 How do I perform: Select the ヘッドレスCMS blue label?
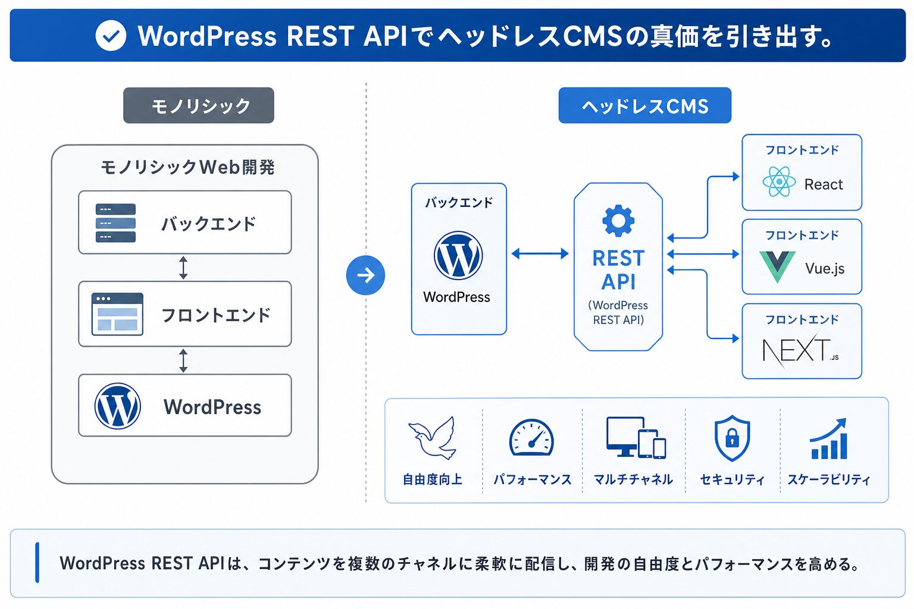[644, 105]
